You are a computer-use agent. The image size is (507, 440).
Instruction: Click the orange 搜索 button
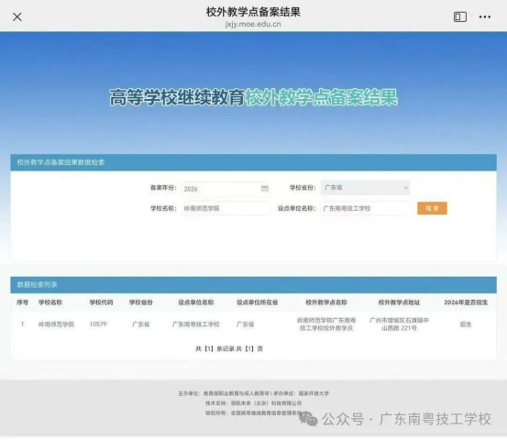coord(432,208)
